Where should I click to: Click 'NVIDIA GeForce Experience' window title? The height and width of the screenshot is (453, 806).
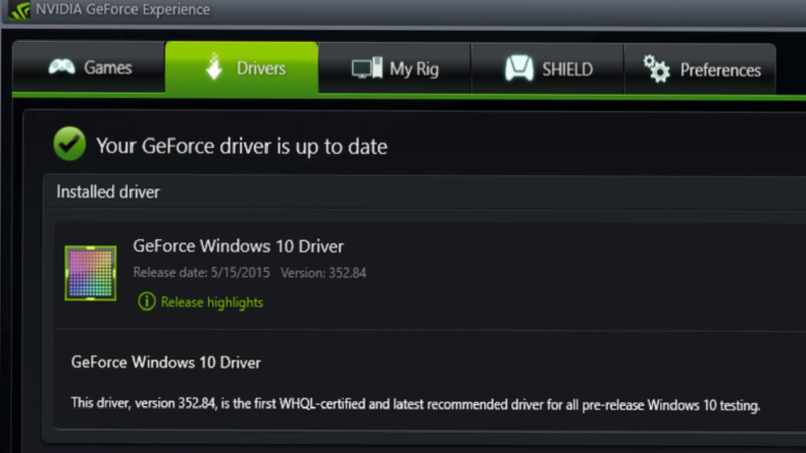[123, 9]
